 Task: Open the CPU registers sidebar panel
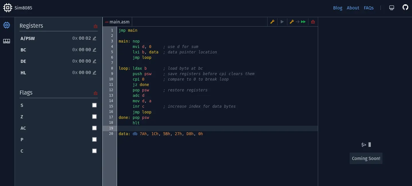click(x=7, y=25)
